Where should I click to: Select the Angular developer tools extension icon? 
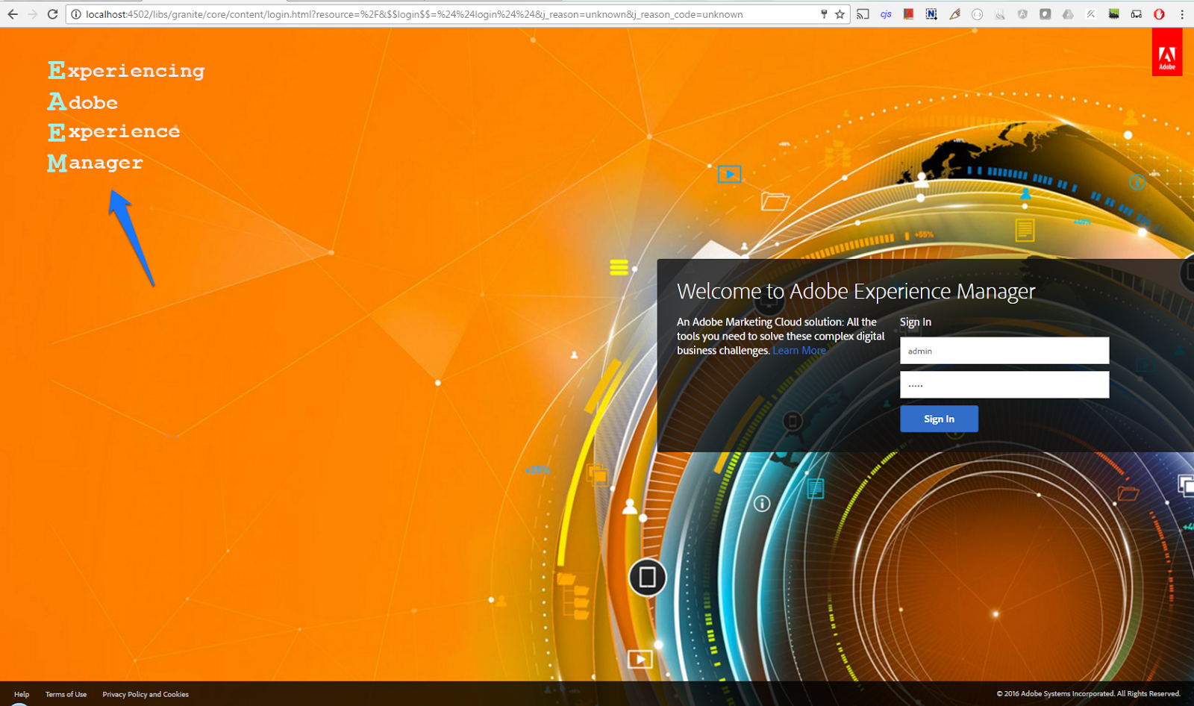pyautogui.click(x=1022, y=13)
